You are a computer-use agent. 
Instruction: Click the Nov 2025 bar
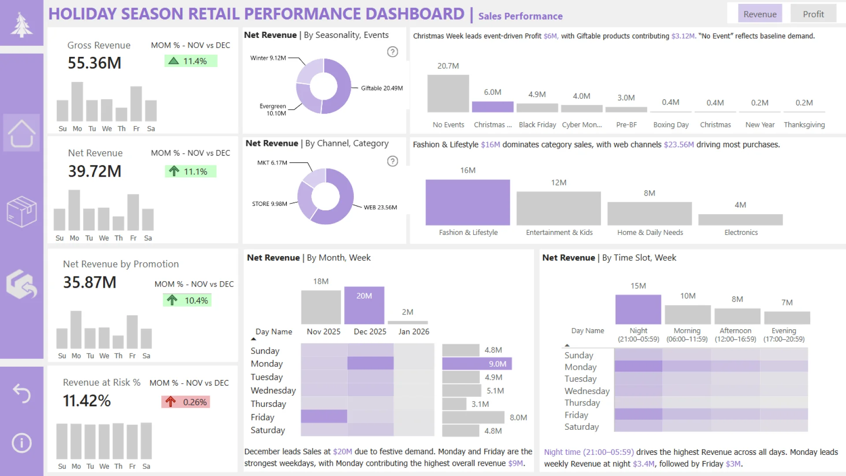[x=321, y=307]
